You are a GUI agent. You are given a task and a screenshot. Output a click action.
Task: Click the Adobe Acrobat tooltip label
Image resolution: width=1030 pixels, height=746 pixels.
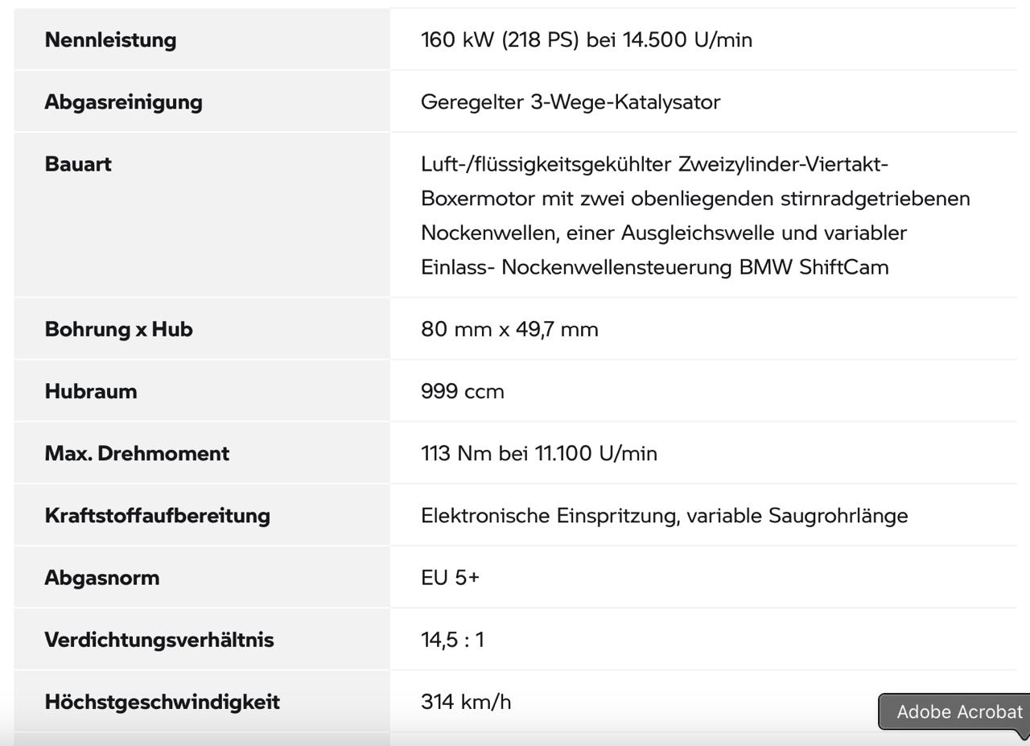tap(958, 712)
